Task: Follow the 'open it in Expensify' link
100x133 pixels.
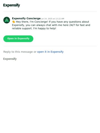Action: tap(50, 52)
